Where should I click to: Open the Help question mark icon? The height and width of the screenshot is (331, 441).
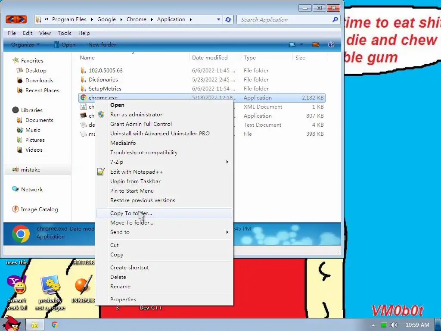tap(331, 44)
